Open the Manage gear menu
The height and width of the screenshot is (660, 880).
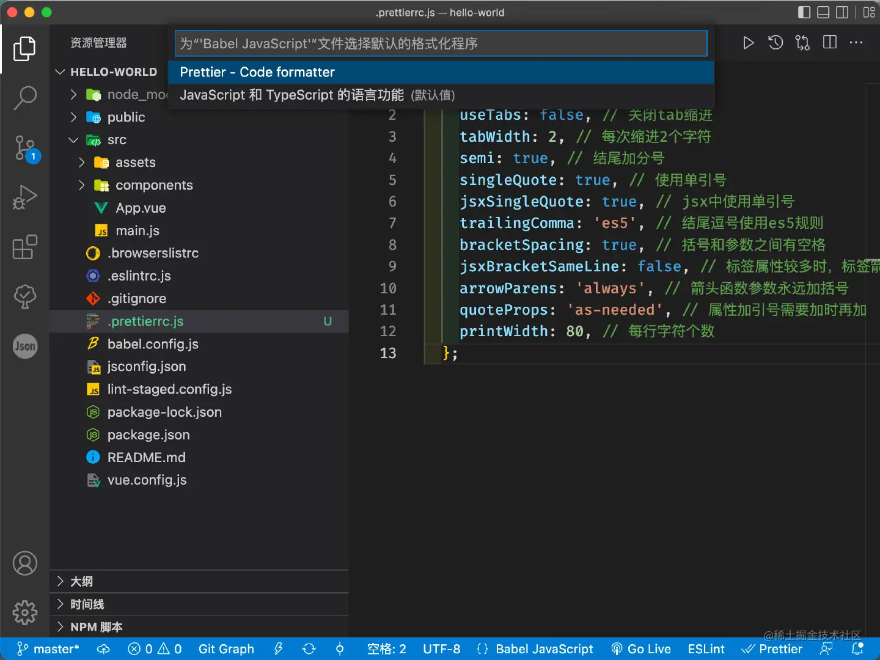tap(24, 612)
